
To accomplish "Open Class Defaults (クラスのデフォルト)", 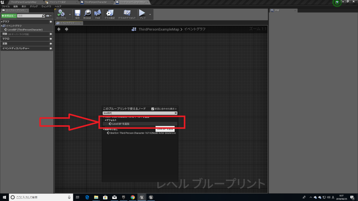I will (127, 14).
